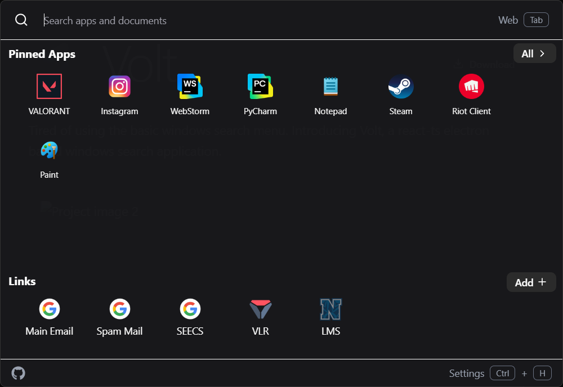Viewport: 563px width, 387px height.
Task: Open the VLR link shortcut
Action: tap(260, 309)
